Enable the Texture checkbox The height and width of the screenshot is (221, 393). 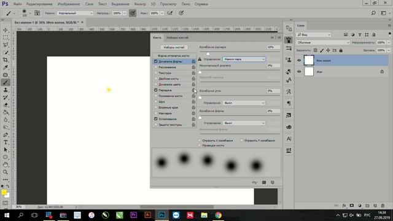[155, 73]
